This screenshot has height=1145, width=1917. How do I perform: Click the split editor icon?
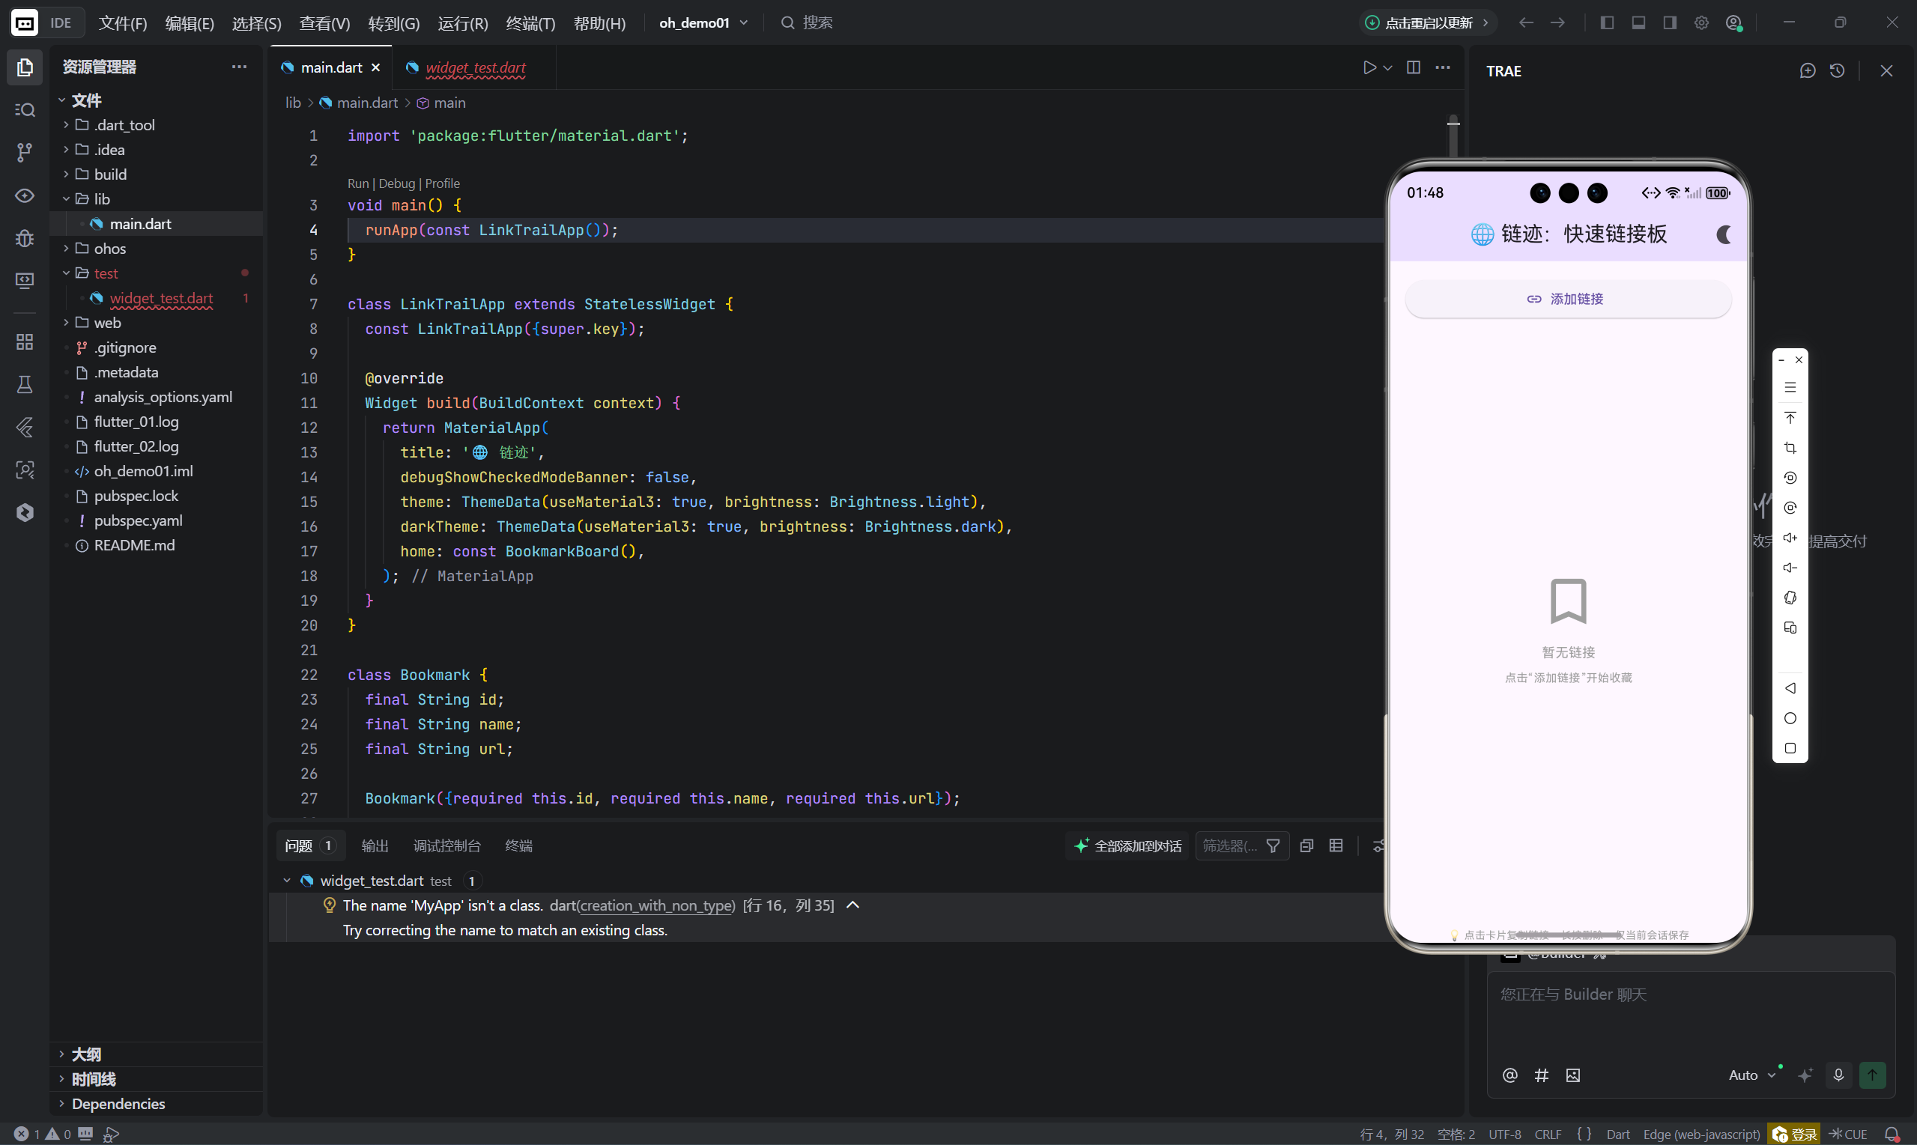(x=1413, y=67)
